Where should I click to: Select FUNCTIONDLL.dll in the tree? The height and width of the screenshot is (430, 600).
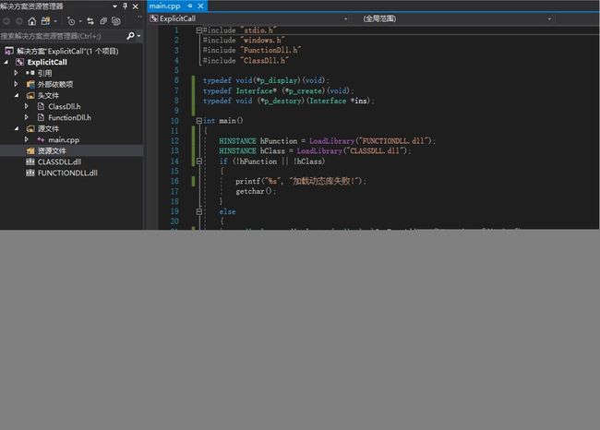pyautogui.click(x=67, y=173)
